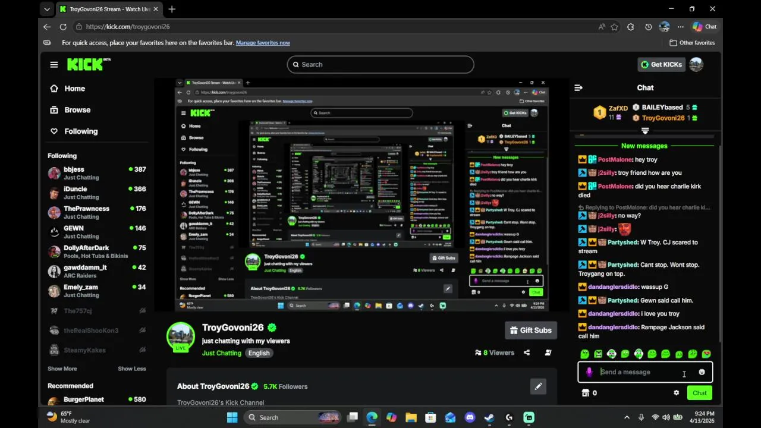Go to Home in the sidebar
This screenshot has width=761, height=428.
pyautogui.click(x=74, y=89)
